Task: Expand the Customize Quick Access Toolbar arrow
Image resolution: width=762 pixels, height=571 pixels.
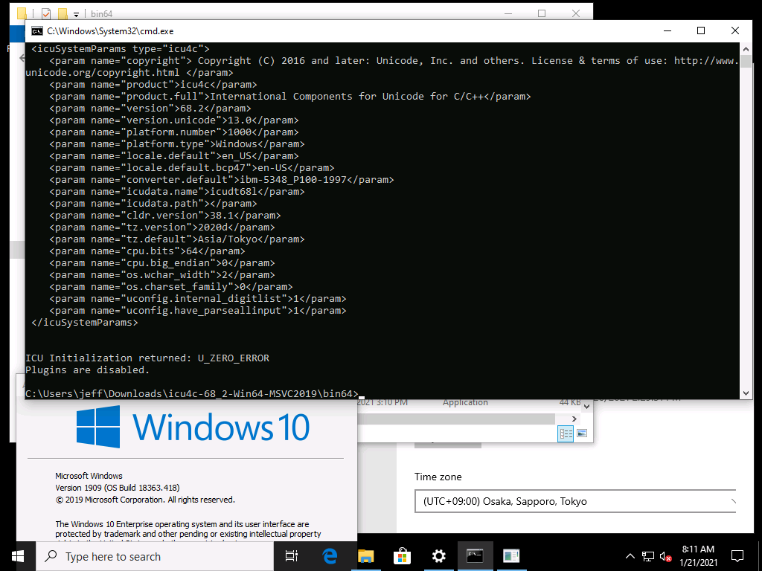Action: [78, 13]
